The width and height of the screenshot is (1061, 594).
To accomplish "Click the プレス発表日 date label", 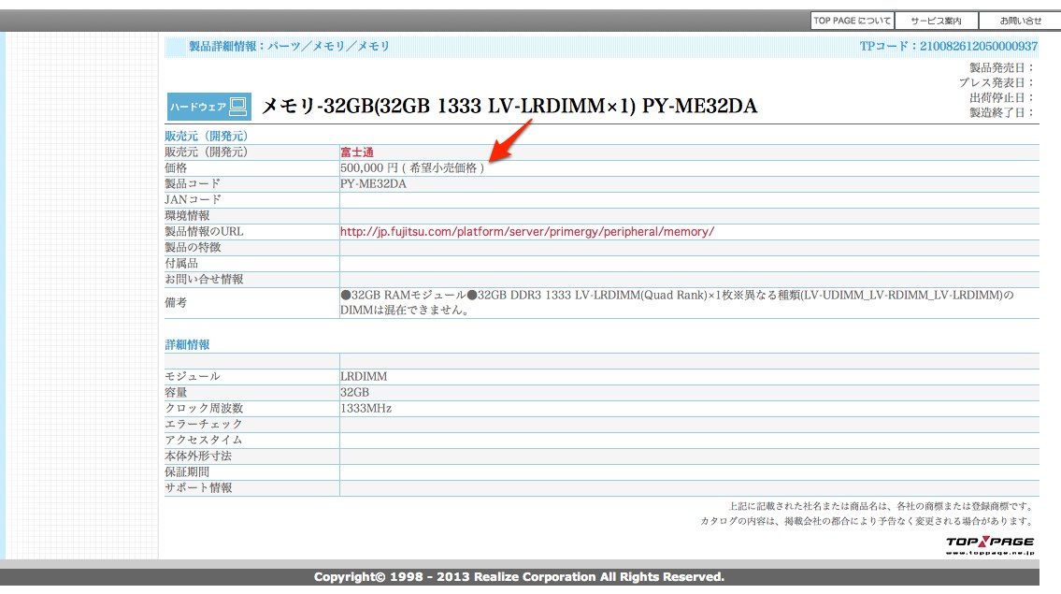I will coord(996,82).
